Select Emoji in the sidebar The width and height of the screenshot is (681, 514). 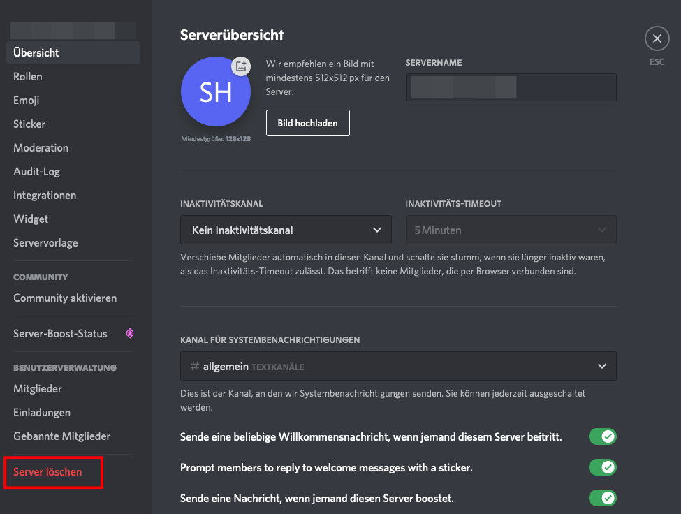pyautogui.click(x=27, y=101)
